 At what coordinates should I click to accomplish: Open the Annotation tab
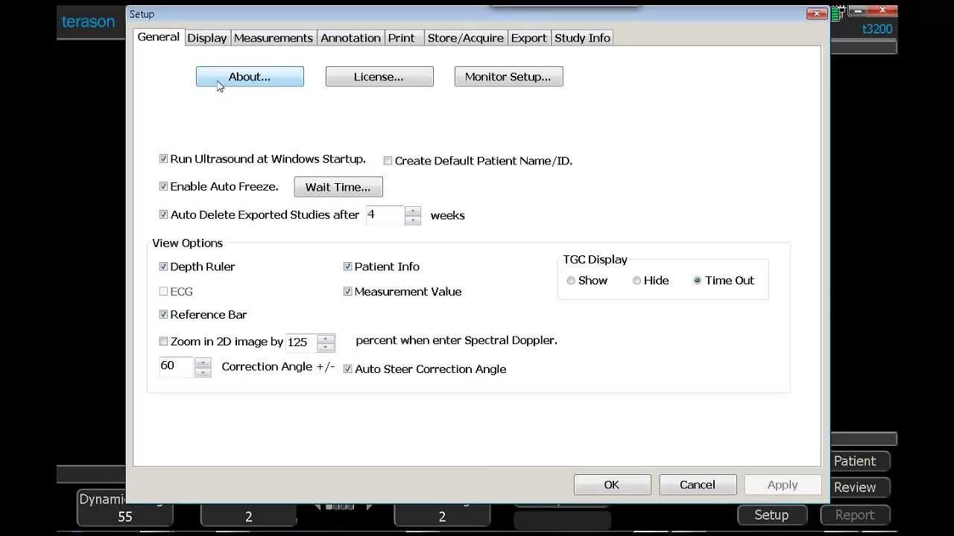[351, 38]
